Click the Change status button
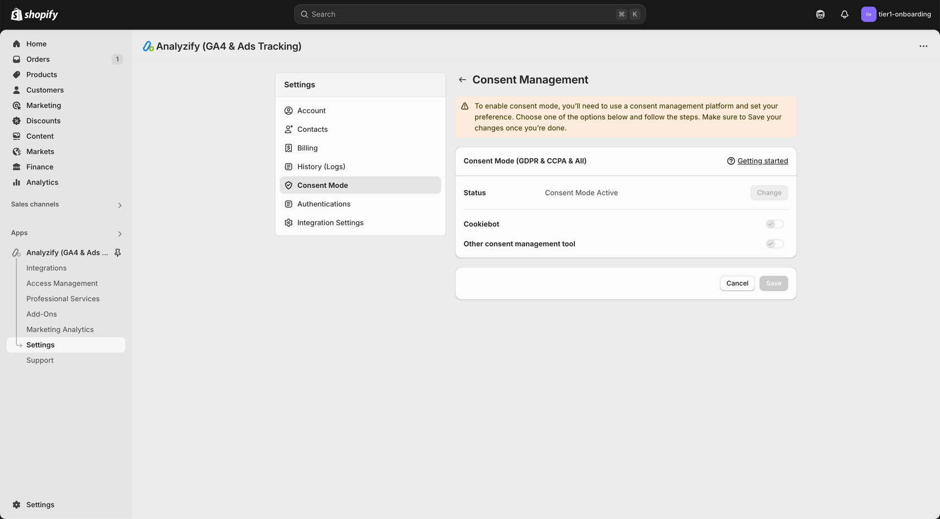Screen dimensions: 940x519 pos(769,193)
